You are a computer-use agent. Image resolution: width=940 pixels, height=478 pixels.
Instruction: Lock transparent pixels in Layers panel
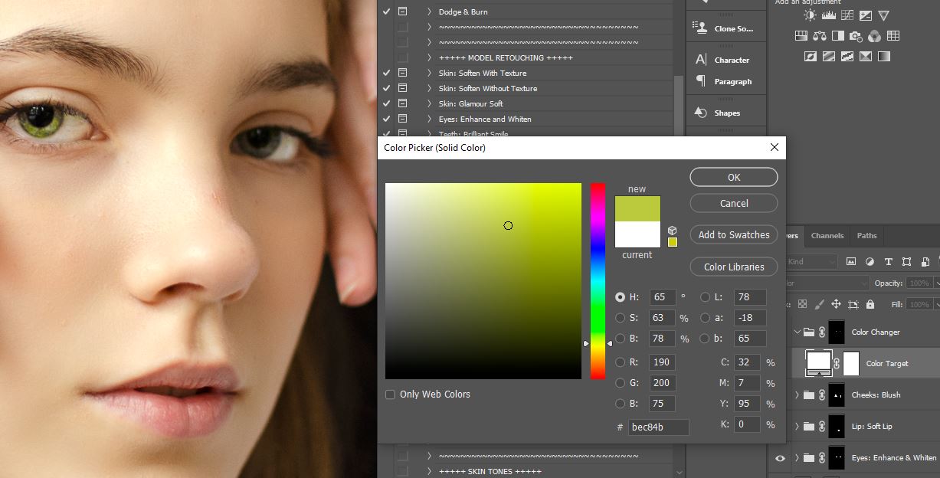coord(802,304)
